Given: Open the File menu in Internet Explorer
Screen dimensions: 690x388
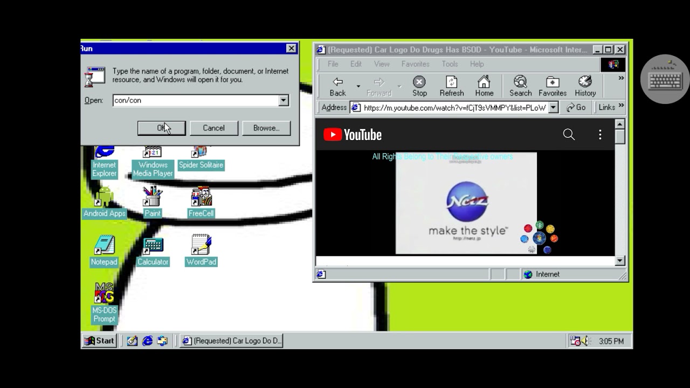Looking at the screenshot, I should click(x=333, y=64).
